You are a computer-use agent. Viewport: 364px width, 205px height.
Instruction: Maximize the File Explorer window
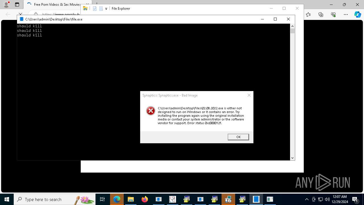click(x=284, y=9)
